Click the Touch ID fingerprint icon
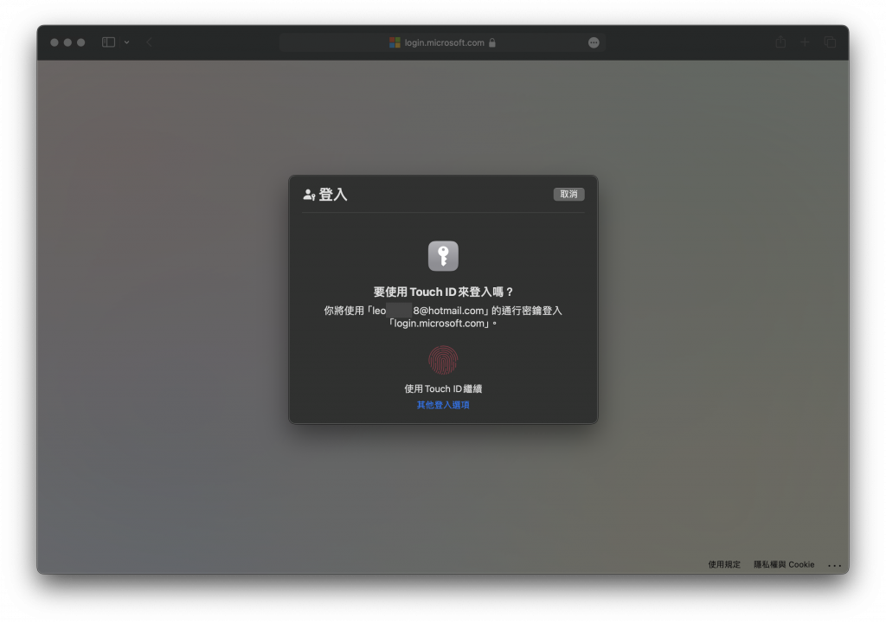The height and width of the screenshot is (623, 886). click(443, 360)
